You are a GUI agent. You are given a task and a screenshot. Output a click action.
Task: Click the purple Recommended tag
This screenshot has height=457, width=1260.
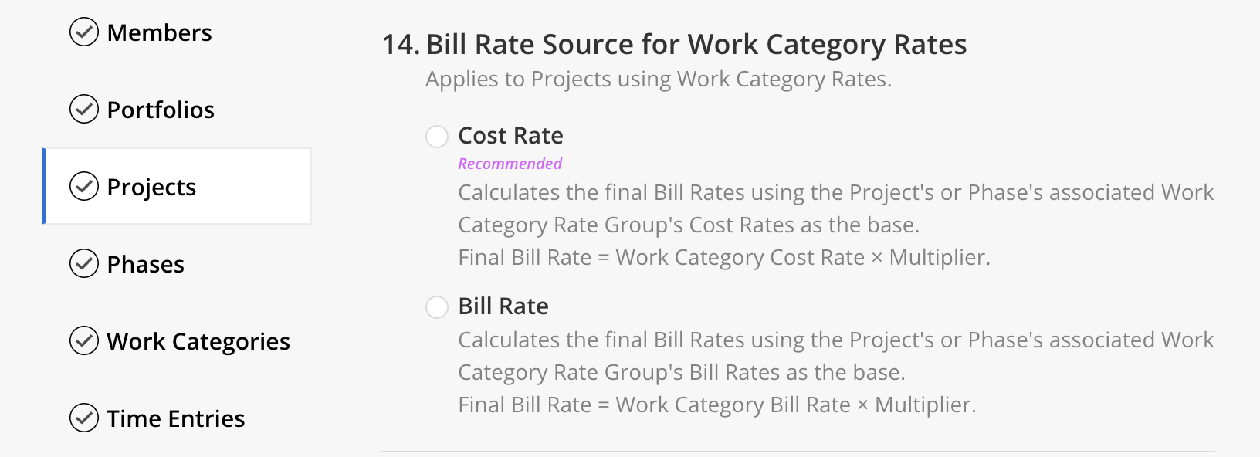point(510,164)
